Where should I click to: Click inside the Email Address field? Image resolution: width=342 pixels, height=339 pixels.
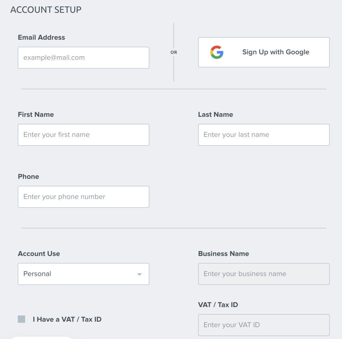tap(83, 57)
